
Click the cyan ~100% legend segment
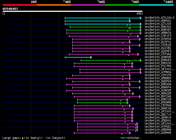click(x=156, y=5)
